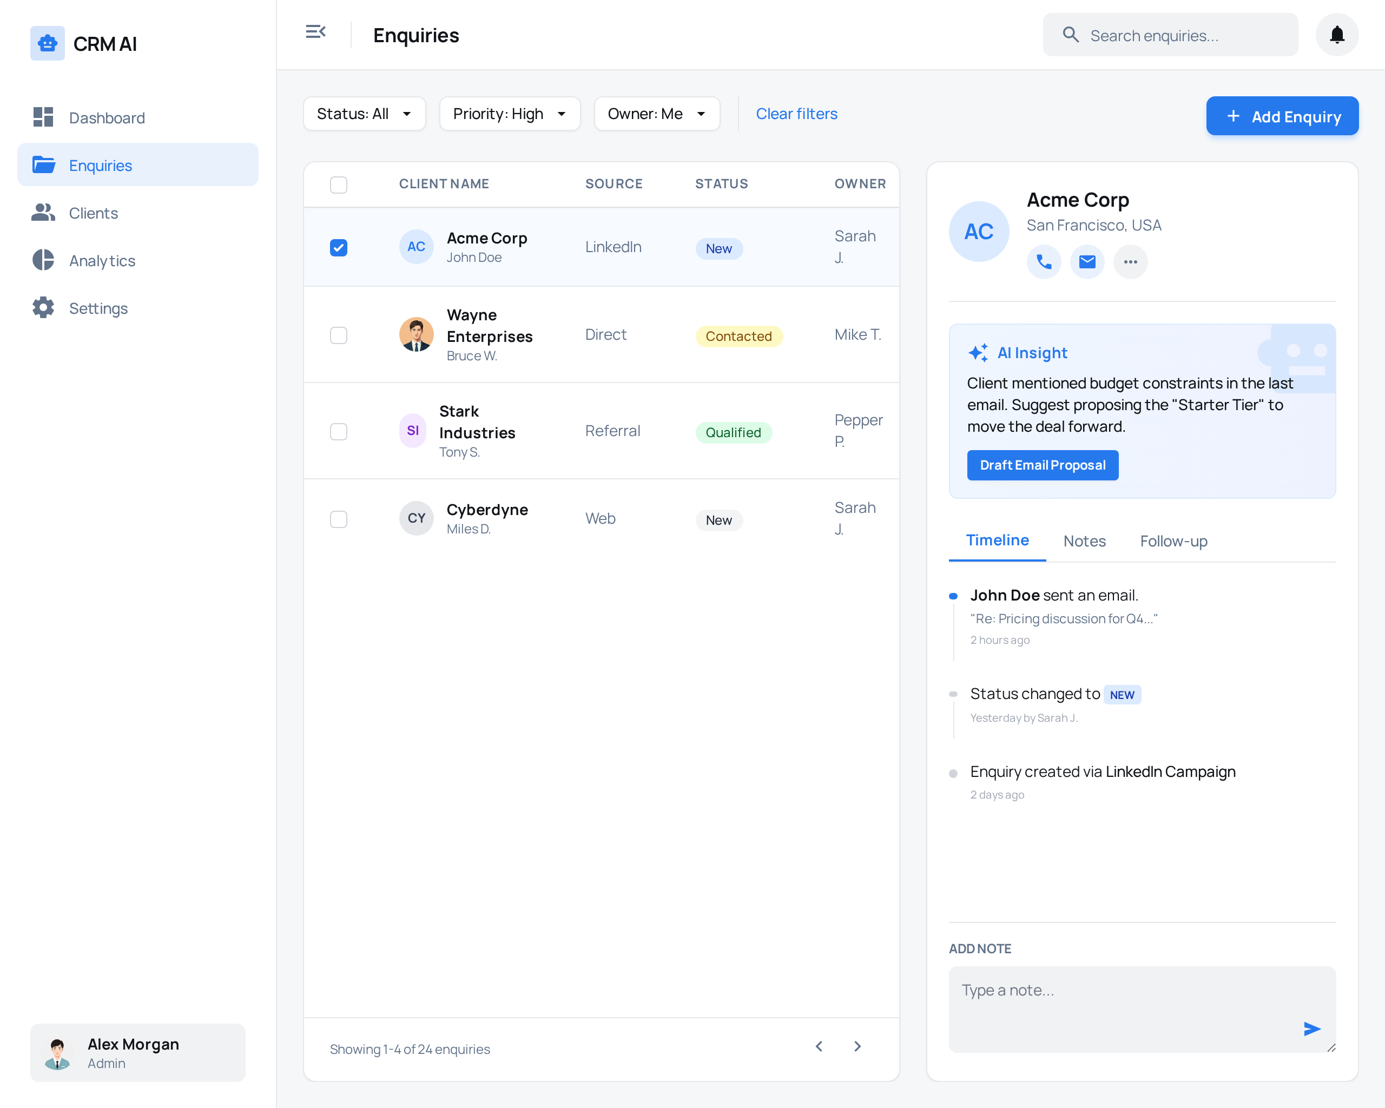Click the Clients people icon in the sidebar
Screen dimensions: 1385x1108
(43, 213)
